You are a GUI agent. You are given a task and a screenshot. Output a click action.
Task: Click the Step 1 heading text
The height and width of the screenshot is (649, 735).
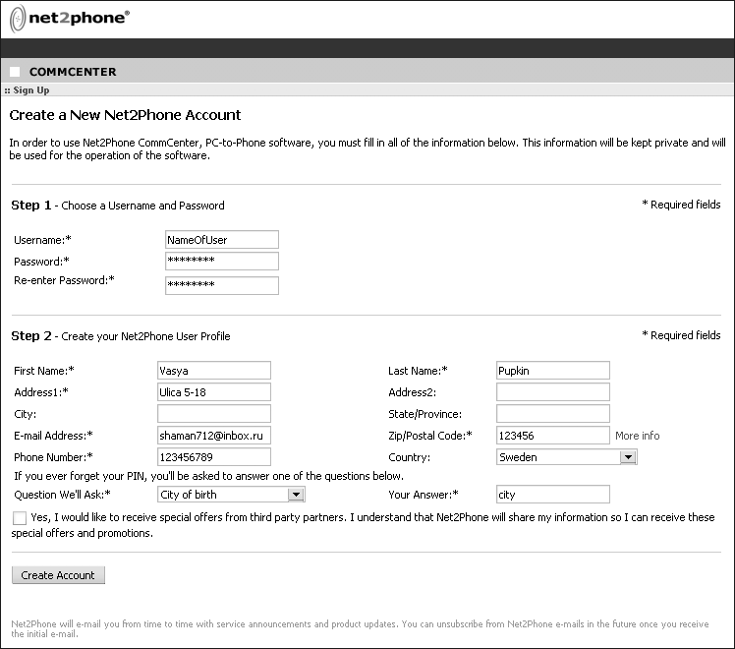click(x=118, y=206)
